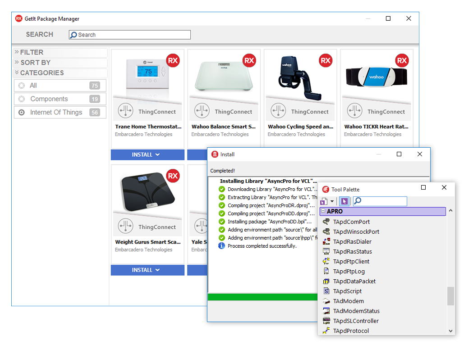Screen dimensions: 464x345
Task: Click the RX badge on Wahoo TICKR card
Action: coord(402,61)
